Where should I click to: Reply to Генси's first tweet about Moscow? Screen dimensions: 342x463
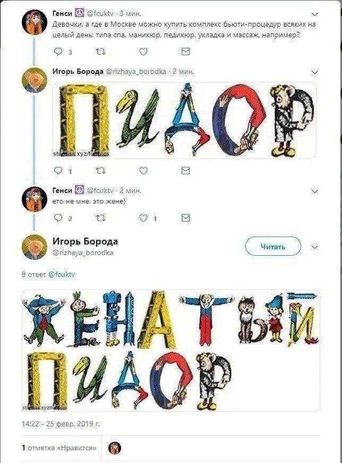tap(59, 52)
